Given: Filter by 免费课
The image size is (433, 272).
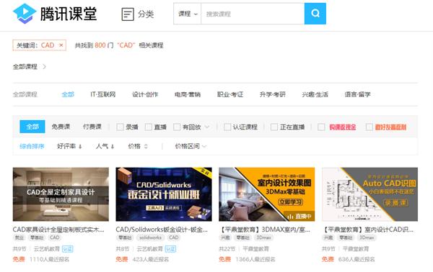Looking at the screenshot, I should 61,127.
